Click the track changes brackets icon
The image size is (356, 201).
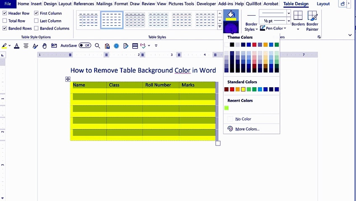[143, 46]
